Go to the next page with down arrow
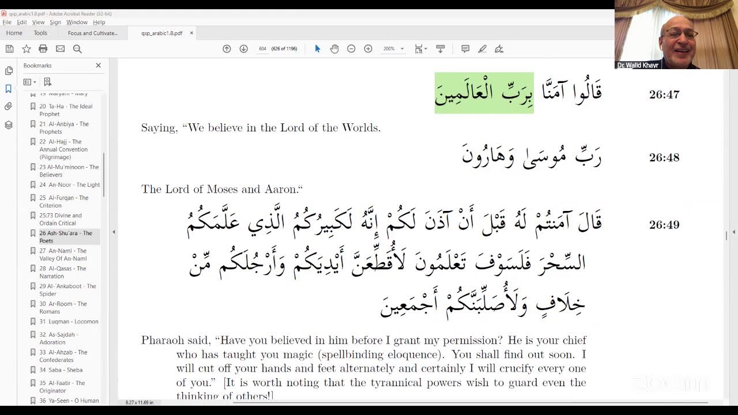 (243, 49)
